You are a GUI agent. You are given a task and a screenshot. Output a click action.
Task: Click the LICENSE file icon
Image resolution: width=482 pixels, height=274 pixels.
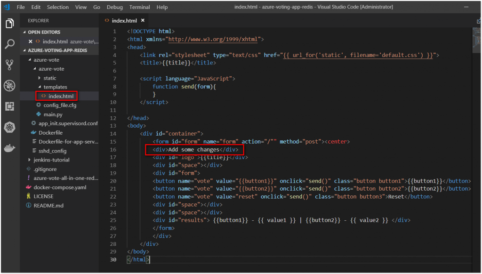pos(29,196)
